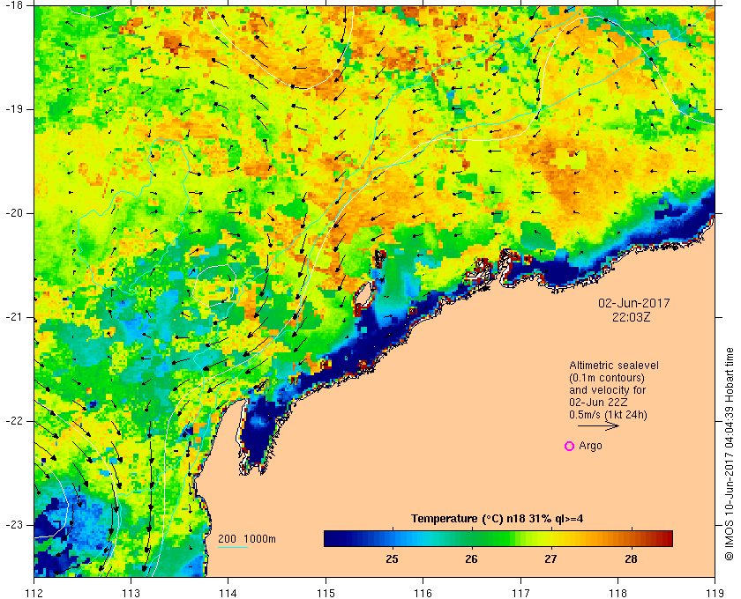Screen dimensions: 741x599
Task: Click the latitude axis label '-18'
Action: (13, 5)
